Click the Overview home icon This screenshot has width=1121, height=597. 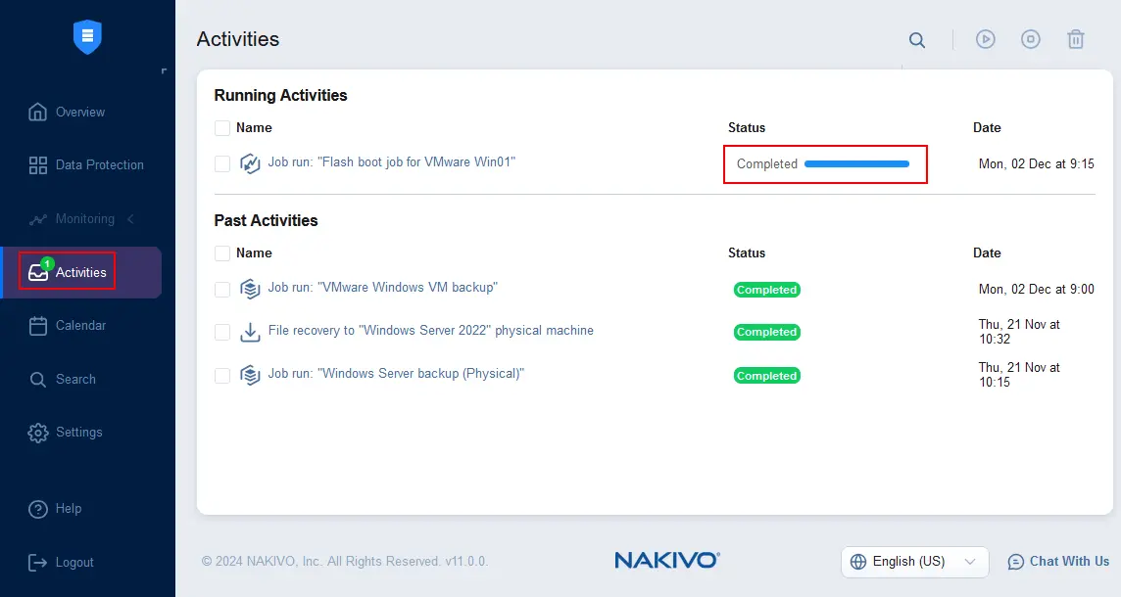pyautogui.click(x=37, y=113)
